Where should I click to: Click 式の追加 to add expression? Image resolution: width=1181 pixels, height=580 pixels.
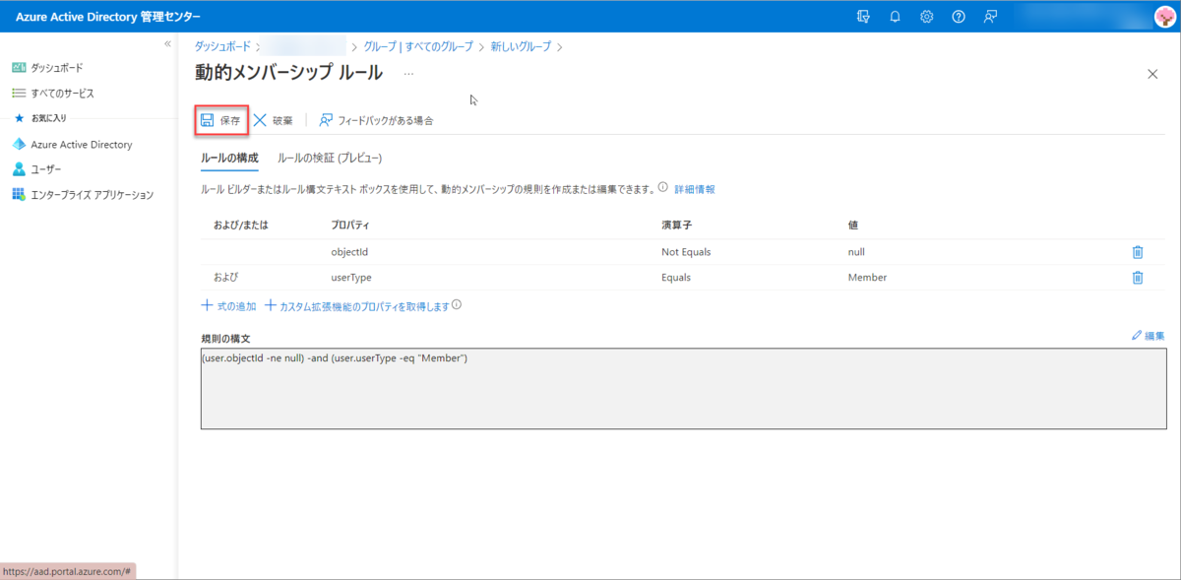point(228,306)
